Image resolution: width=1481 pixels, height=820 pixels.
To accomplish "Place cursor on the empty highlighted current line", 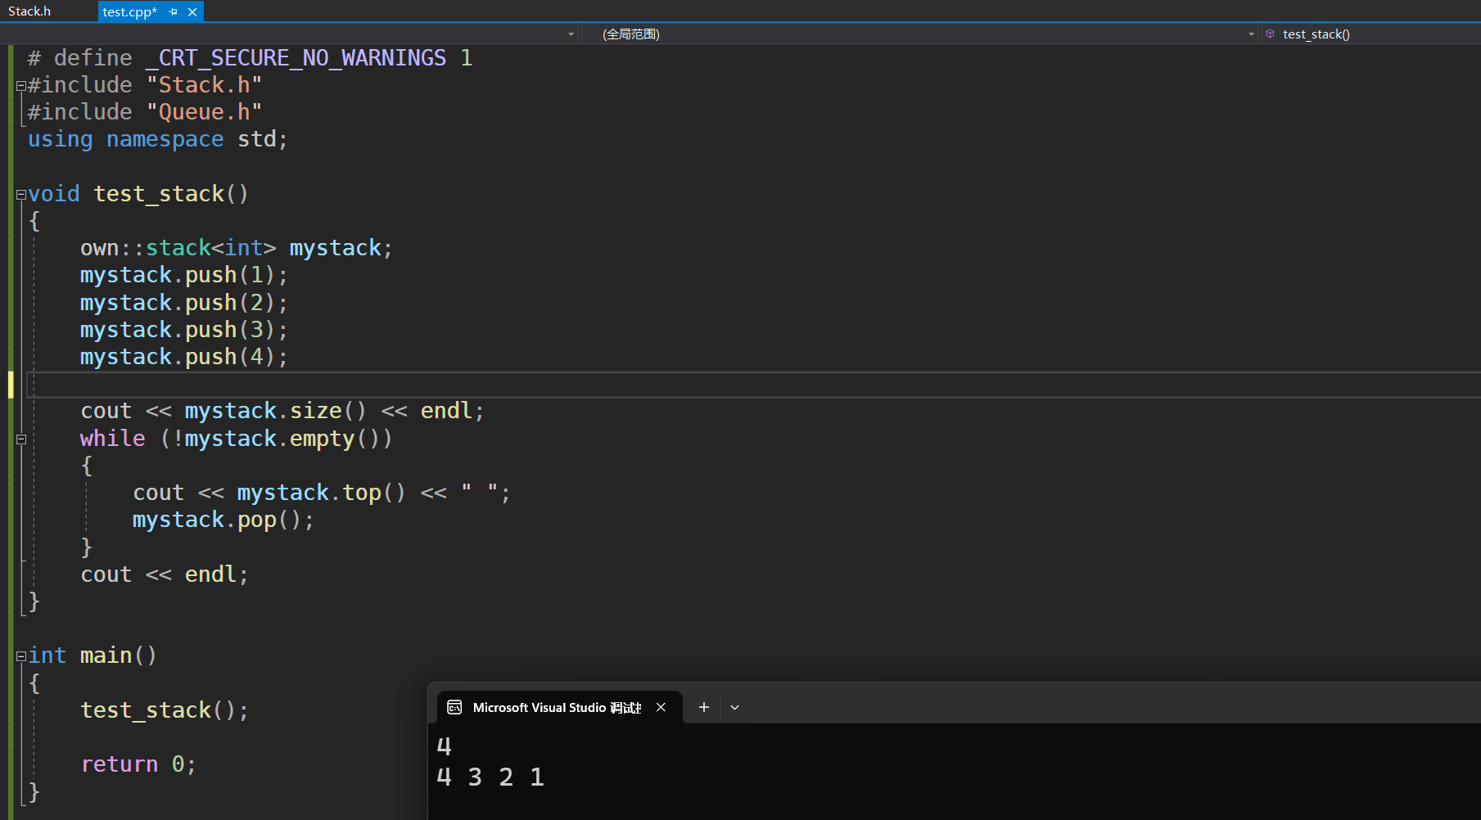I will [x=753, y=385].
